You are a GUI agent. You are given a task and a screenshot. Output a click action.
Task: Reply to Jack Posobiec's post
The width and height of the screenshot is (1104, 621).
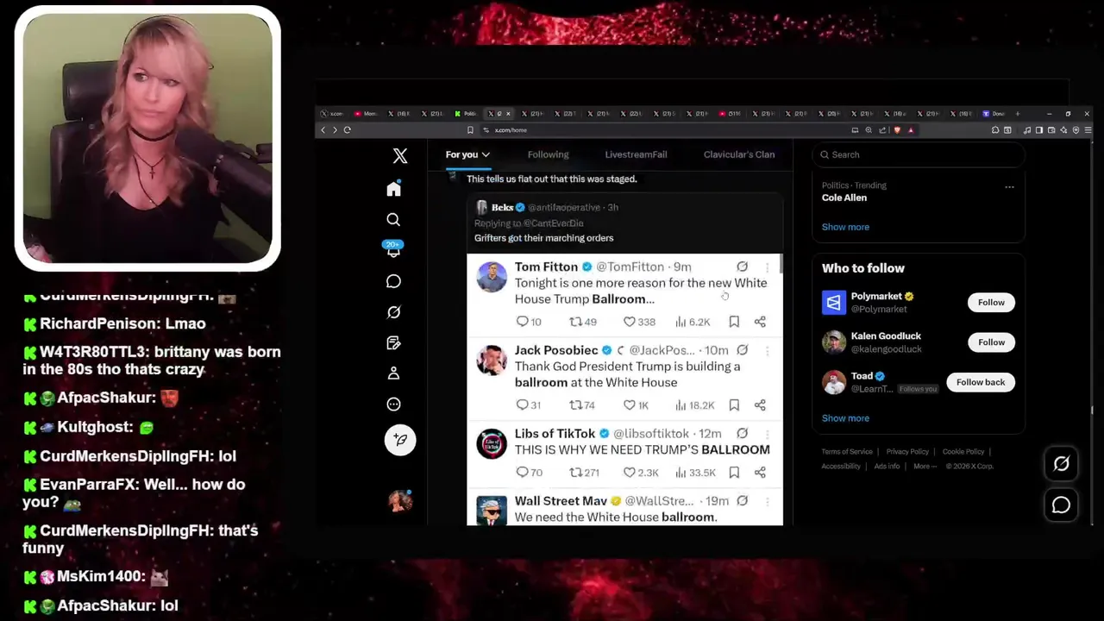tap(530, 405)
